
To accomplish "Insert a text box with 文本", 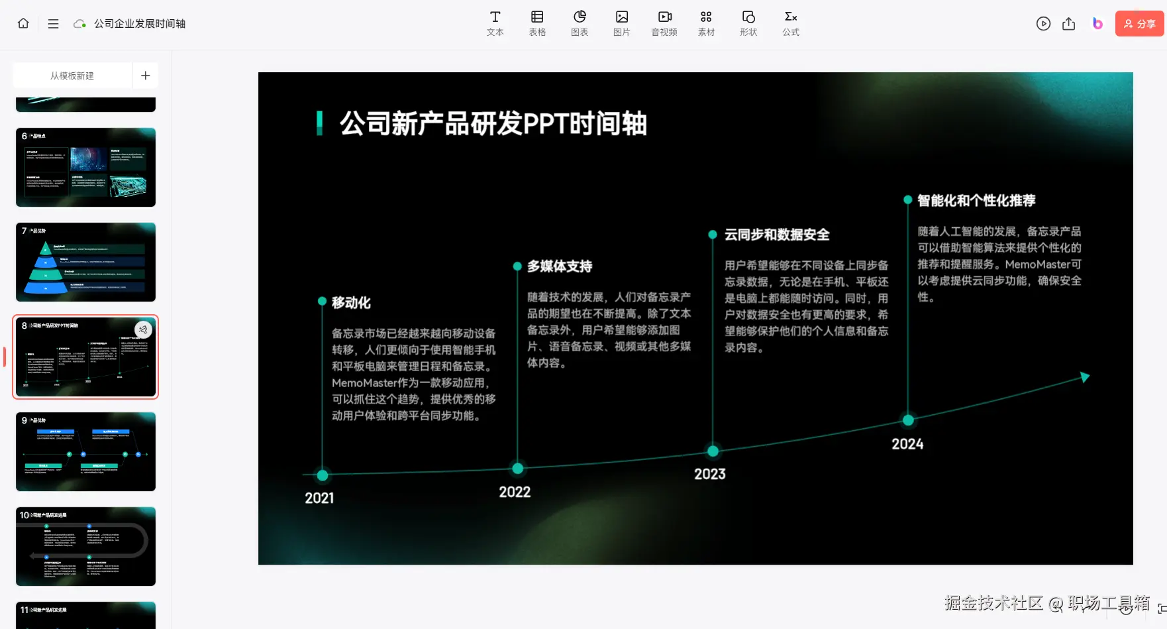I will pyautogui.click(x=495, y=23).
